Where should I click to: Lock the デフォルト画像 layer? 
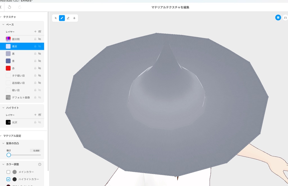pyautogui.click(x=35, y=97)
